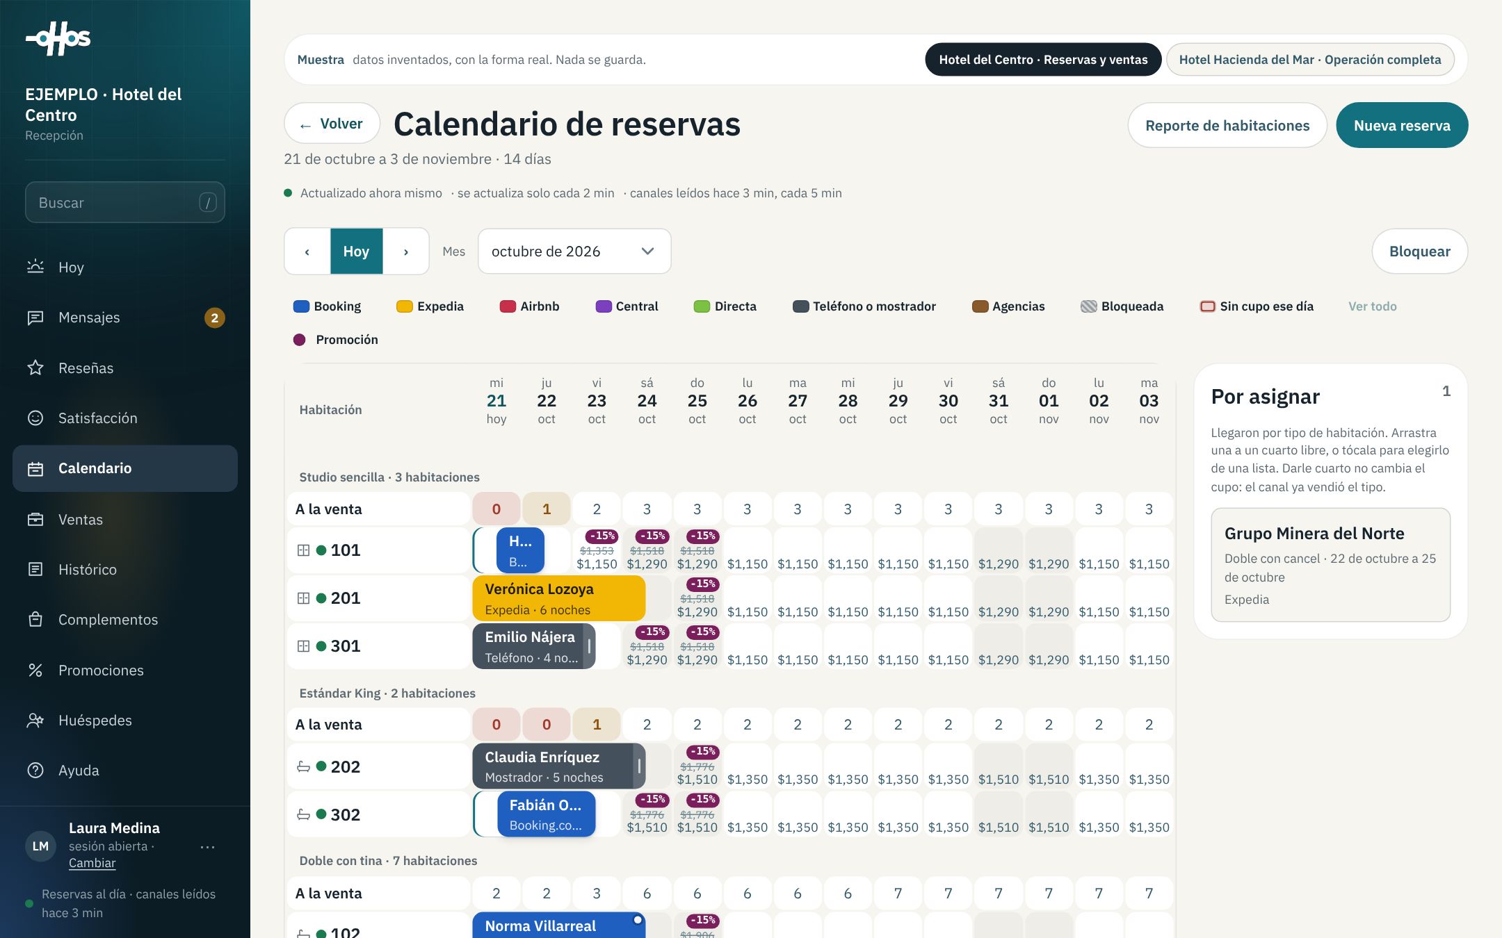Toggle the Expedia yellow legend swatch
1502x938 pixels.
[404, 306]
